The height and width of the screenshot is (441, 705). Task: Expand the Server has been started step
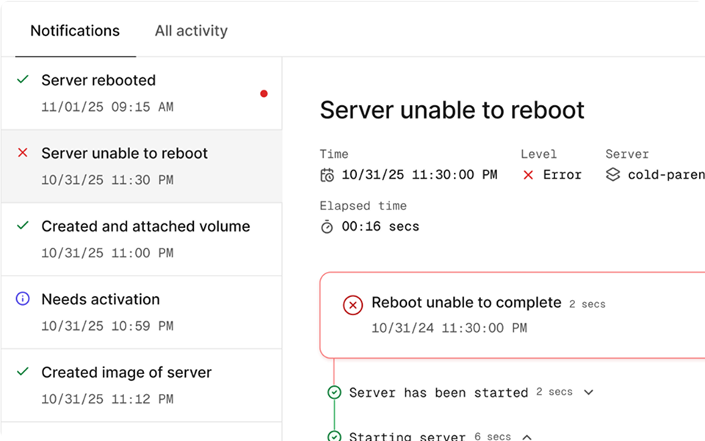(588, 392)
